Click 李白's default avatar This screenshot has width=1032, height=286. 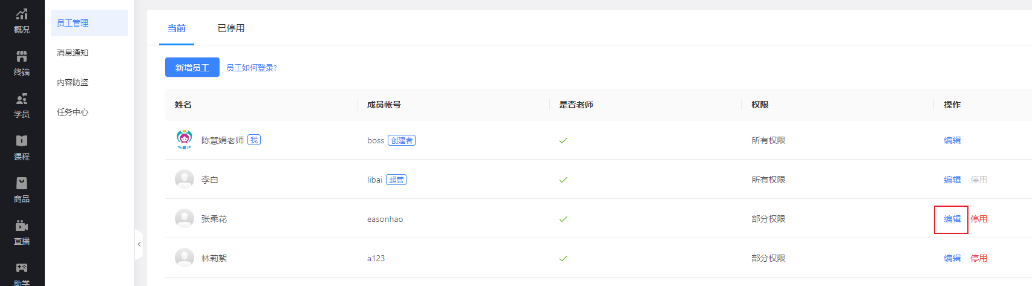[185, 179]
